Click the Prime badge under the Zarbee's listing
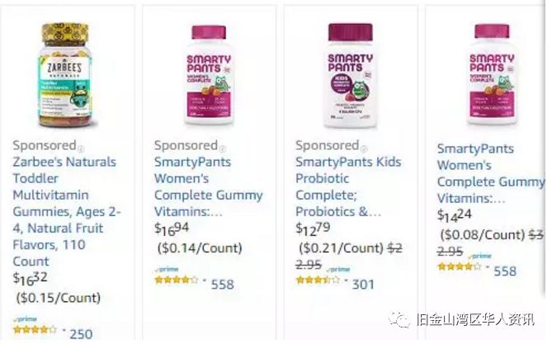Image resolution: width=552 pixels, height=344 pixels. point(26,318)
